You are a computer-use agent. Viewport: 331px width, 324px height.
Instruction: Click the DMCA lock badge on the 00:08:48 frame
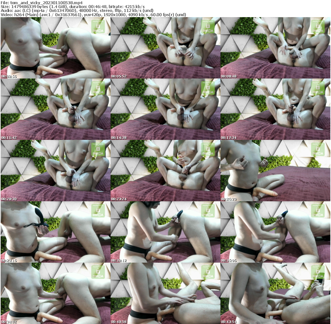[x=317, y=26]
